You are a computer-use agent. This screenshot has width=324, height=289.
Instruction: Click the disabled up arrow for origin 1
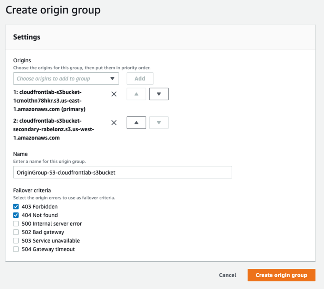136,94
